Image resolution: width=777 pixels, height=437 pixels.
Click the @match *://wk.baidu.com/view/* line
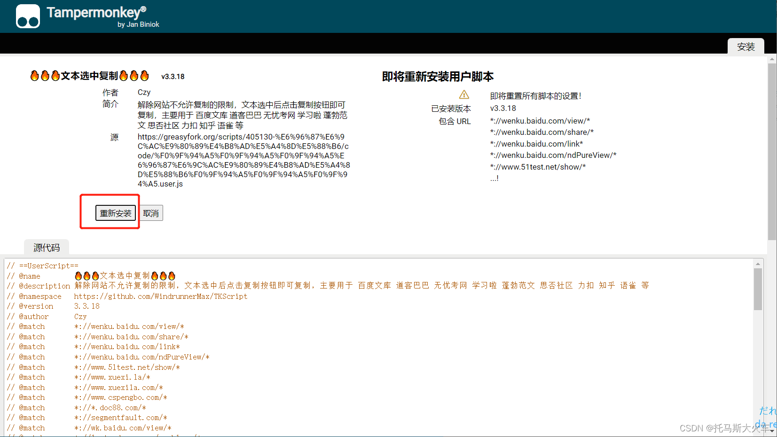pos(89,428)
